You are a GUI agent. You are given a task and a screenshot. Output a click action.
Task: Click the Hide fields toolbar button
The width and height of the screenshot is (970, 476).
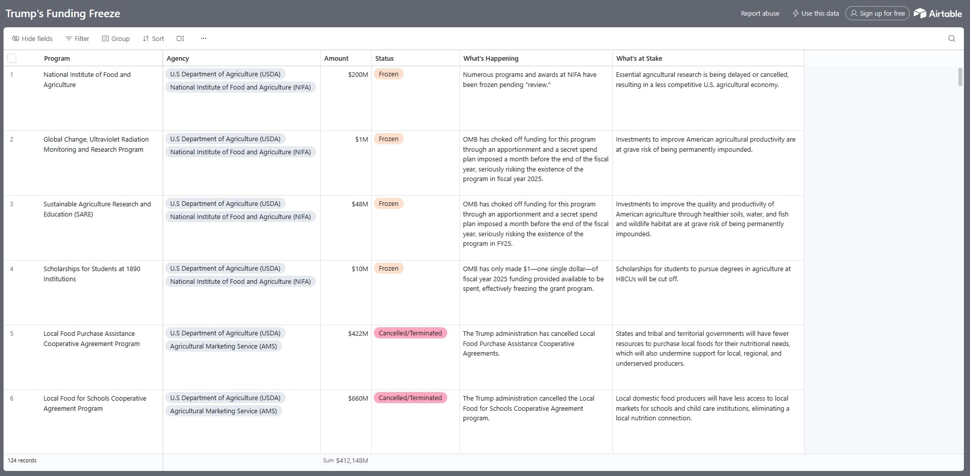32,38
